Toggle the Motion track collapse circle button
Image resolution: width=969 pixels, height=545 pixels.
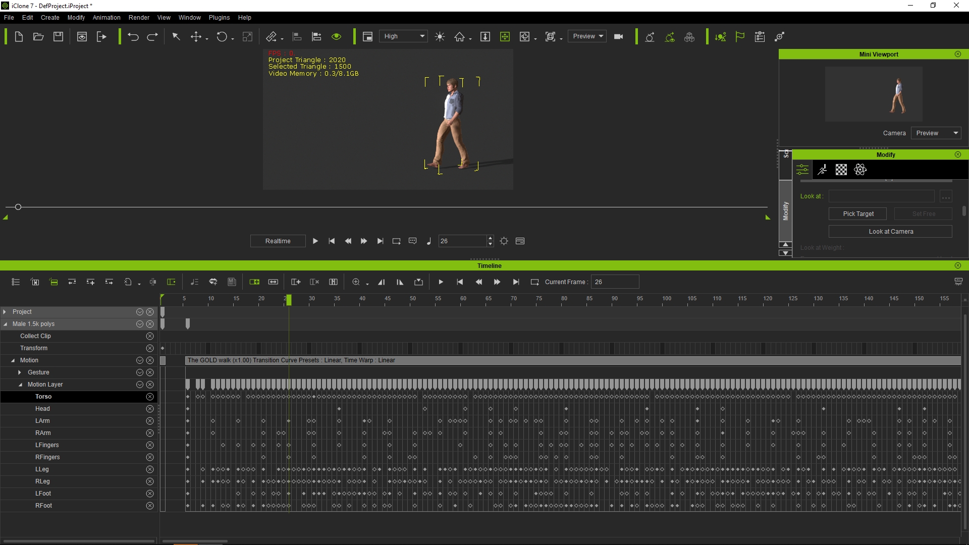[x=140, y=360]
